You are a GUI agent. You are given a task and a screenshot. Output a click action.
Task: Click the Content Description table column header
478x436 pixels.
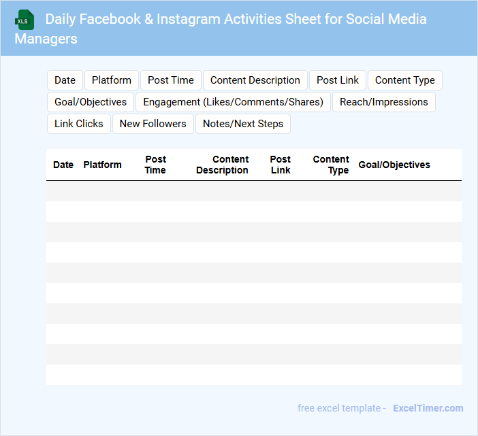222,165
